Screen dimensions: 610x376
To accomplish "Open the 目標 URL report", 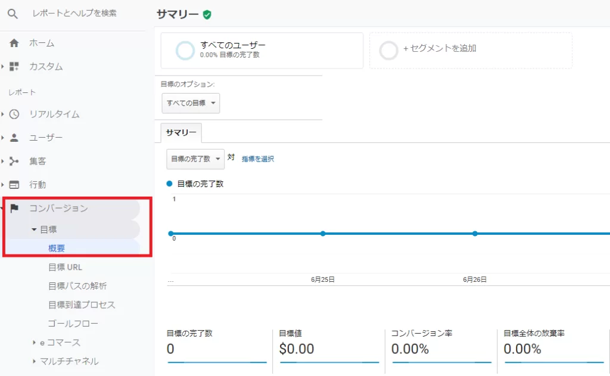I will coord(65,268).
